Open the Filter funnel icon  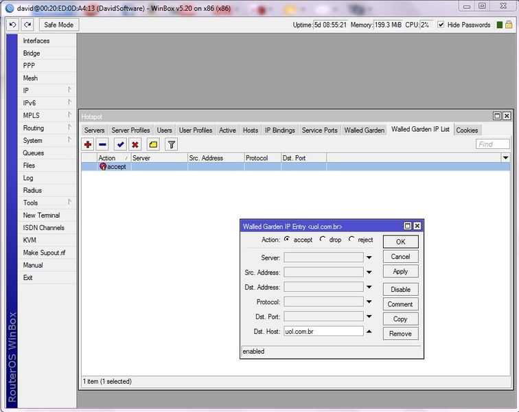click(x=172, y=144)
